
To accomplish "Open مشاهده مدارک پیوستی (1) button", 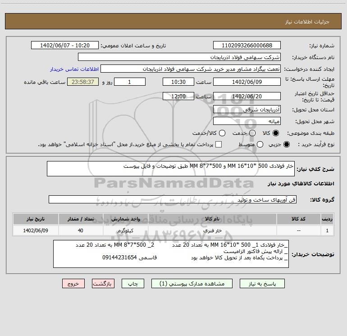I will pos(192,284).
